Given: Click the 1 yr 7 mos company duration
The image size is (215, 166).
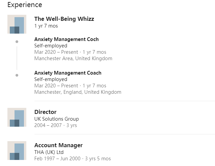Looking at the screenshot, I should (46, 26).
